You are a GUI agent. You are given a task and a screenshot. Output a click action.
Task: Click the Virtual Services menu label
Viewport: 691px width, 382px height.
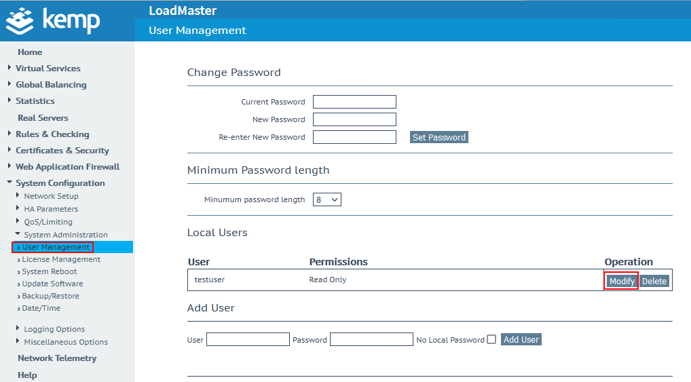point(48,69)
